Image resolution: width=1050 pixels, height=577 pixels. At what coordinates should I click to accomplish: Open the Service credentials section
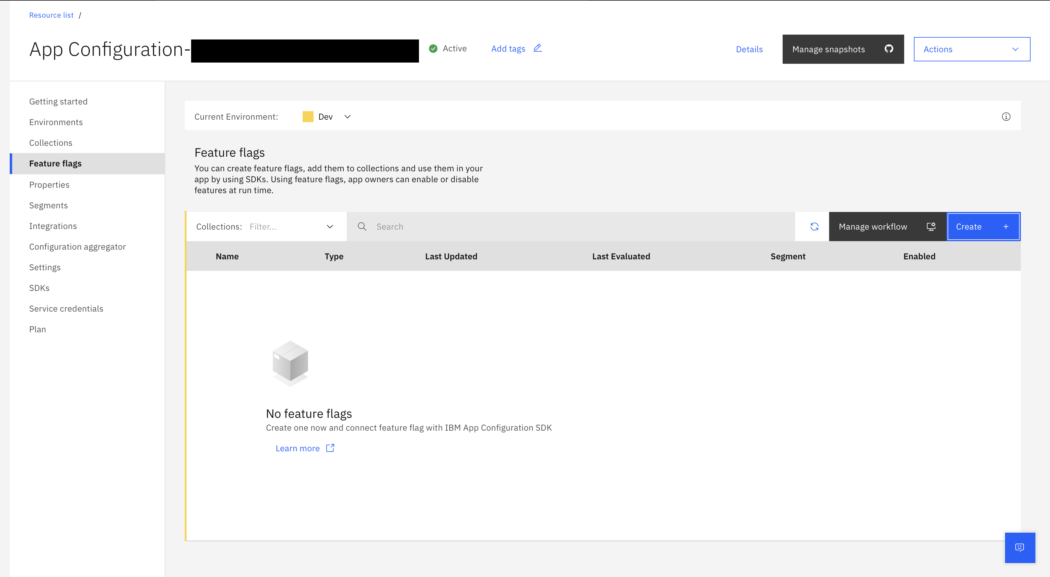(x=66, y=309)
